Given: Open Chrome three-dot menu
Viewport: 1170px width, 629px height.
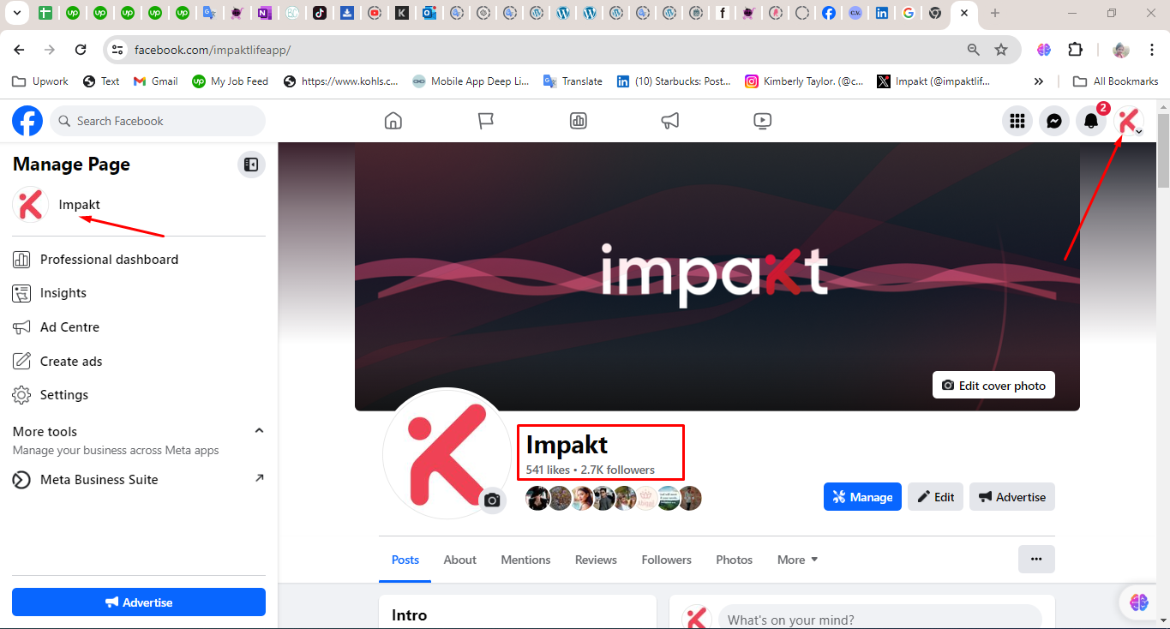Looking at the screenshot, I should coord(1151,50).
